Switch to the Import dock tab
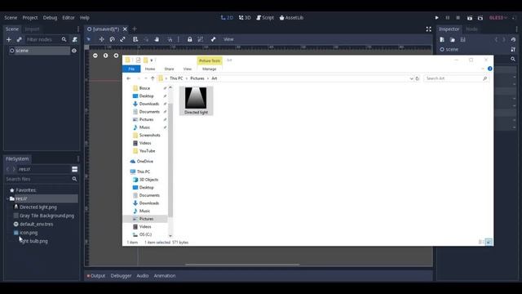Image resolution: width=522 pixels, height=294 pixels. coord(32,29)
